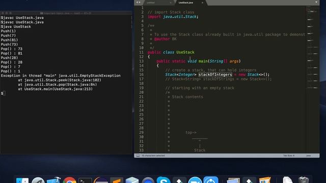This screenshot has width=326, height=183.
Task: Close the UseStack.java tab
Action: (x=202, y=3)
